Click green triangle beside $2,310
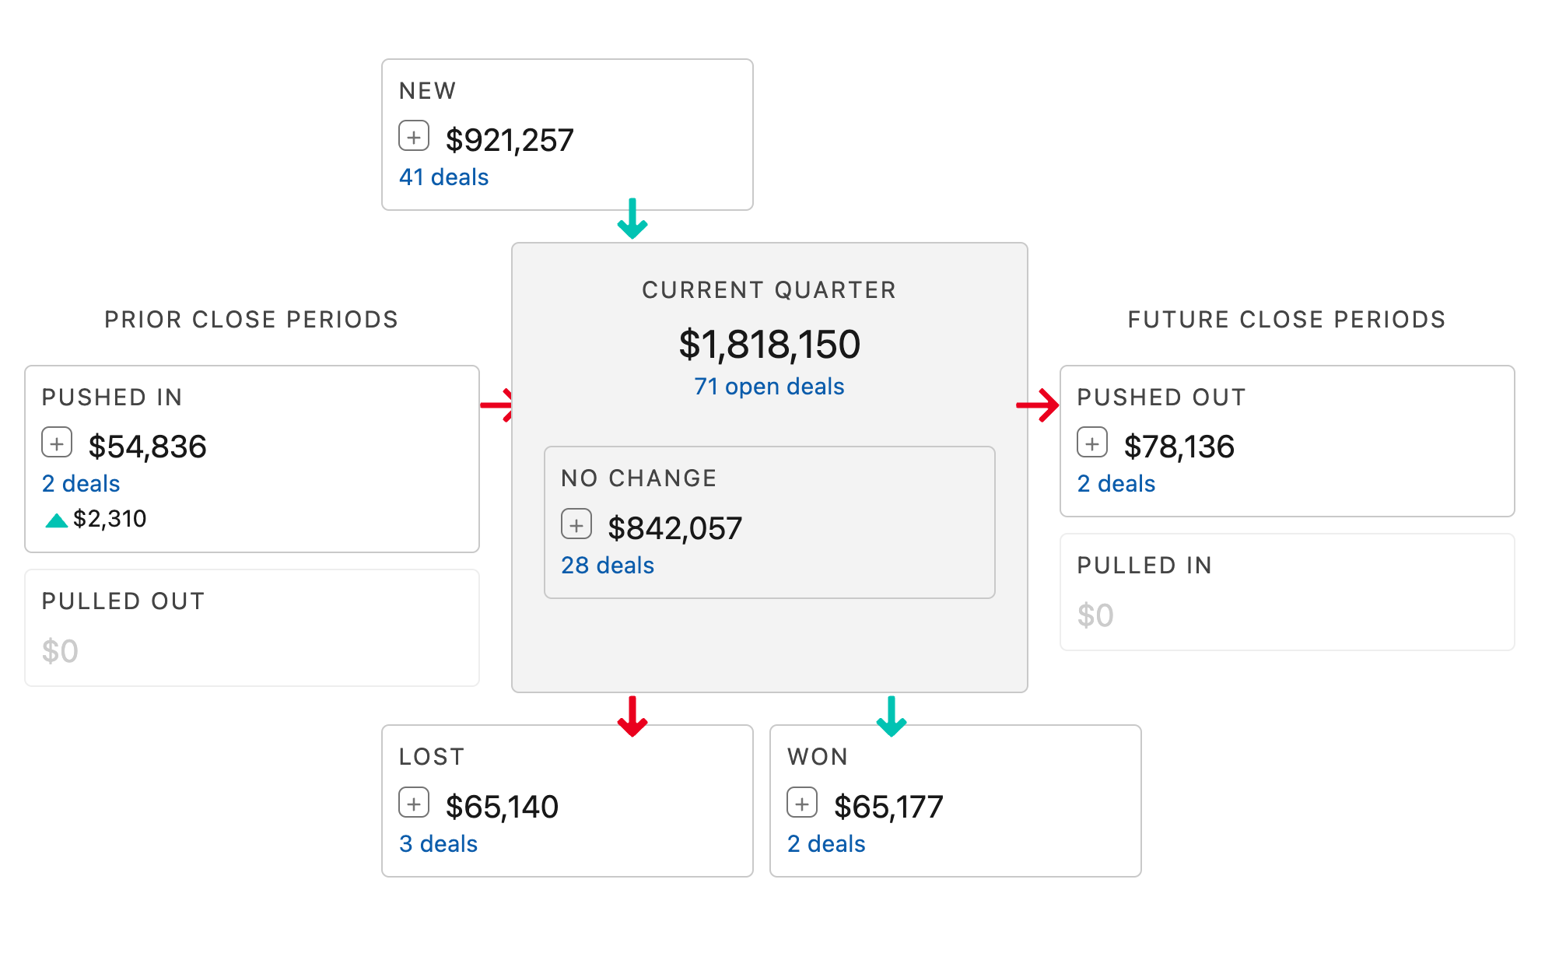Screen dimensions: 1559x960 pyautogui.click(x=56, y=520)
